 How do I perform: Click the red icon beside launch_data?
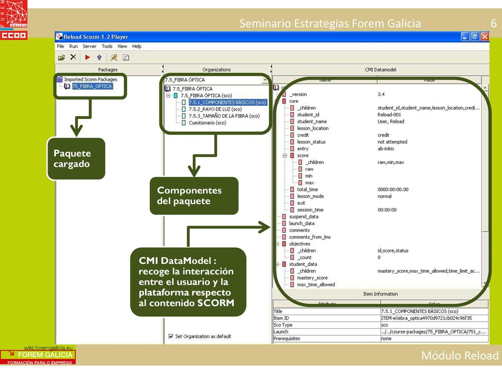pyautogui.click(x=284, y=223)
